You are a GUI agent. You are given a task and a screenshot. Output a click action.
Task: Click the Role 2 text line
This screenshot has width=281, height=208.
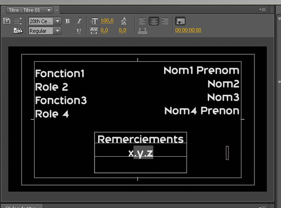(x=52, y=87)
